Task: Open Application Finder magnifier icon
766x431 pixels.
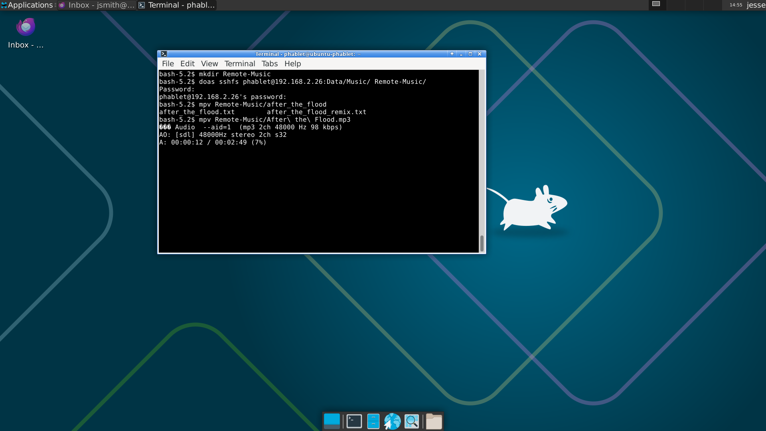Action: (412, 421)
